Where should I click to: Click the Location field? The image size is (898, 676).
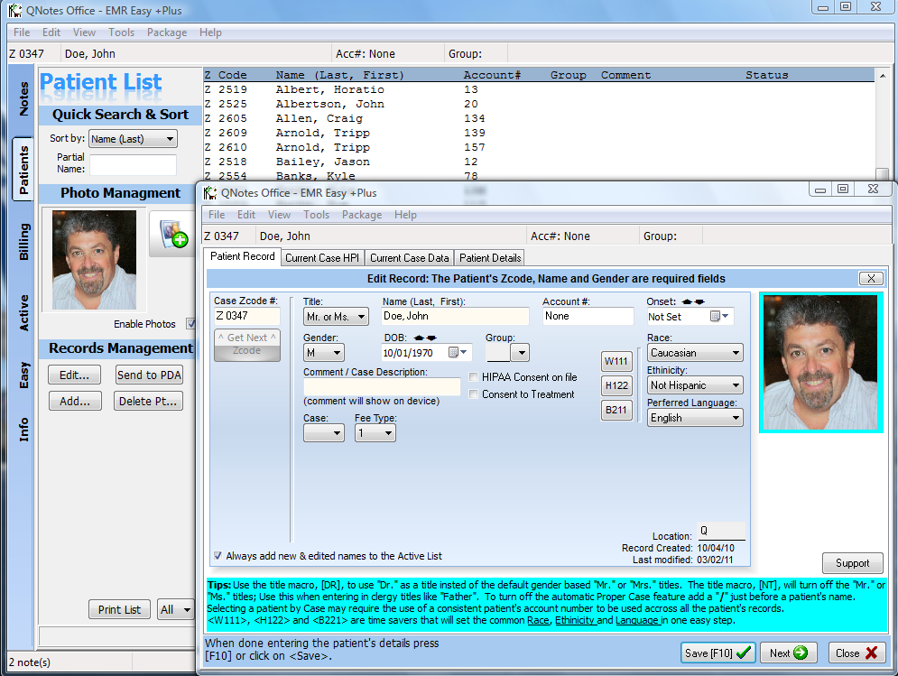[x=721, y=531]
